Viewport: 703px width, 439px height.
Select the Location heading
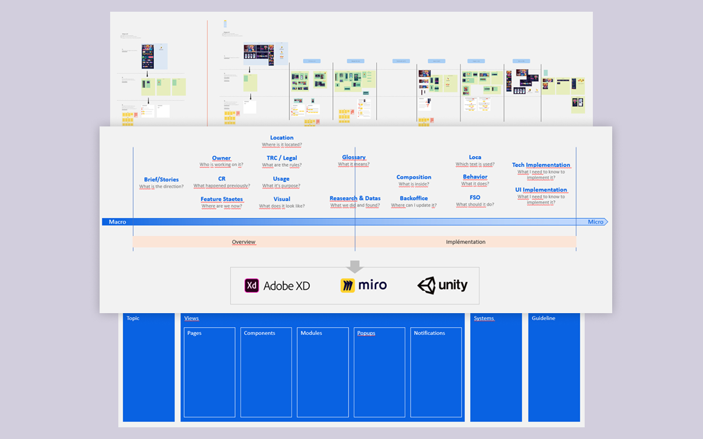(x=282, y=138)
